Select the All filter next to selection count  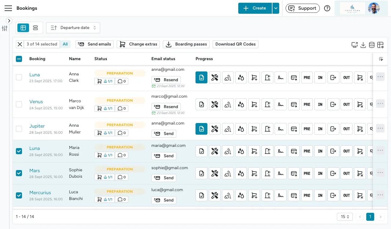[65, 44]
